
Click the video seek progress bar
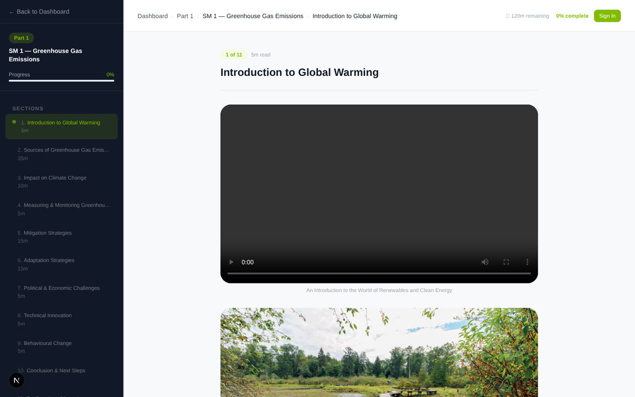click(x=379, y=273)
